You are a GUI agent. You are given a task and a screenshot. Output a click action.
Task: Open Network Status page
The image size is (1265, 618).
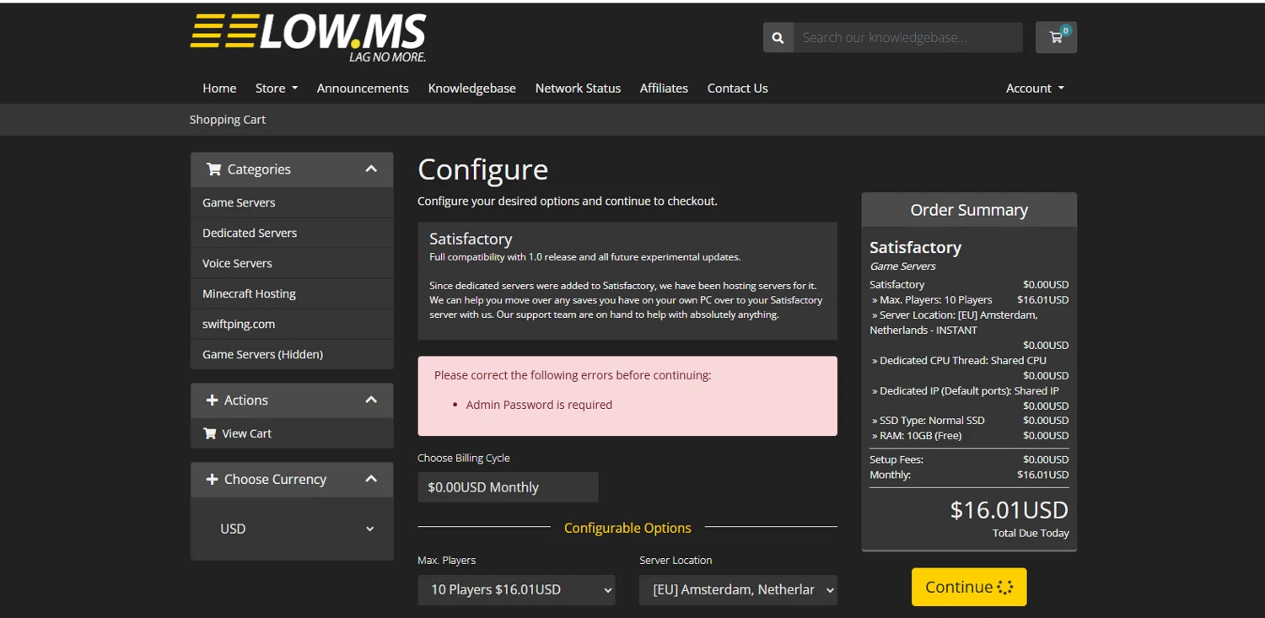click(x=578, y=89)
